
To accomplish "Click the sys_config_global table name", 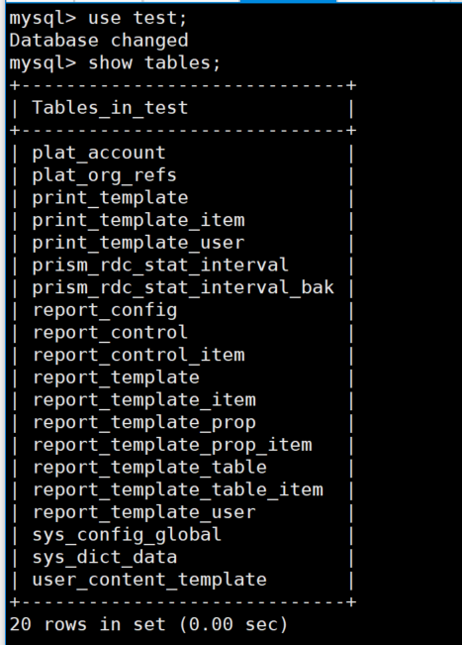I will tap(127, 535).
